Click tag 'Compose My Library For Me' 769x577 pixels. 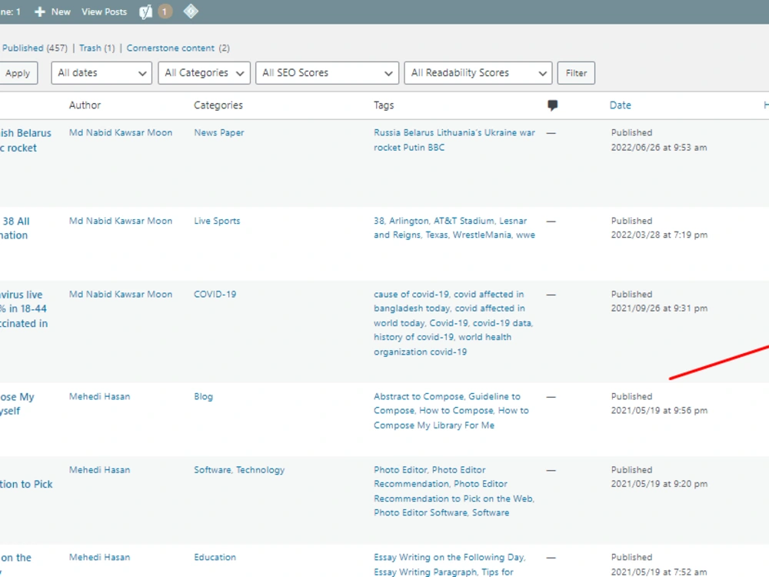pos(434,425)
